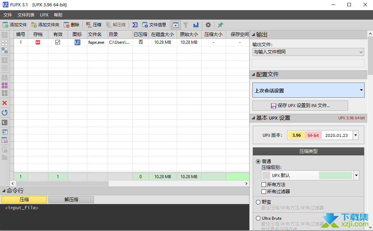This screenshot has width=373, height=231.
Task: Click the file info document icon in sidebar
Action: [5, 150]
